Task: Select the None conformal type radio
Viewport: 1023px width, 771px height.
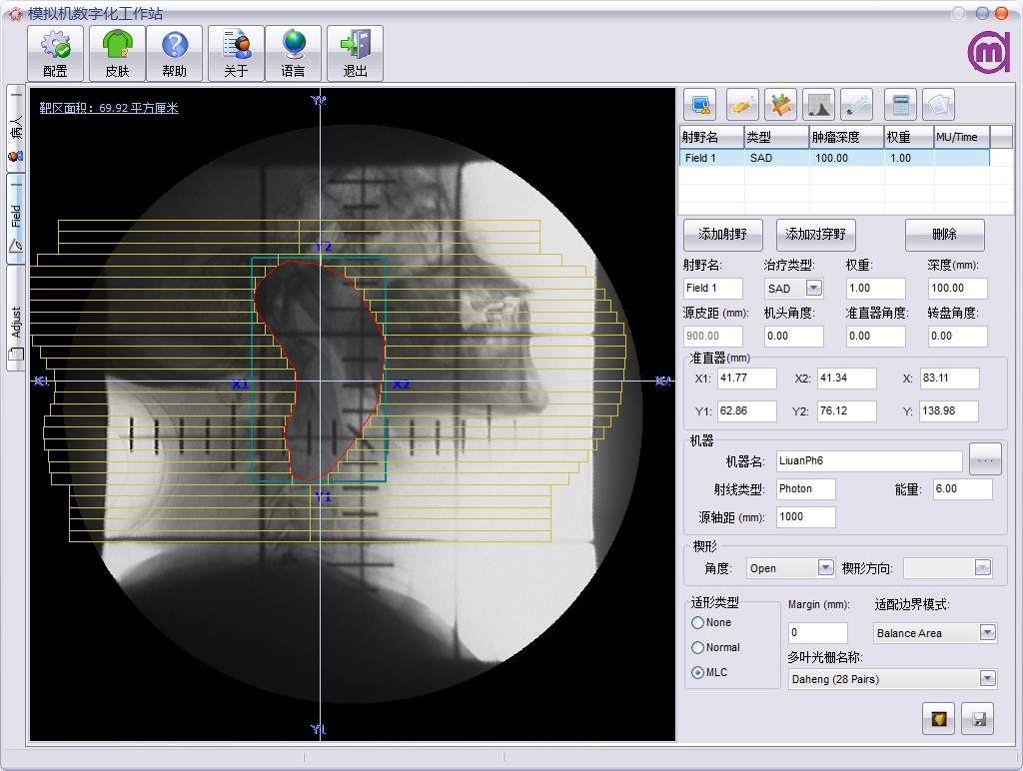Action: click(x=697, y=623)
